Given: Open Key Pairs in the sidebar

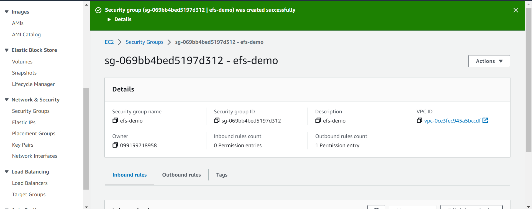Looking at the screenshot, I should point(23,145).
